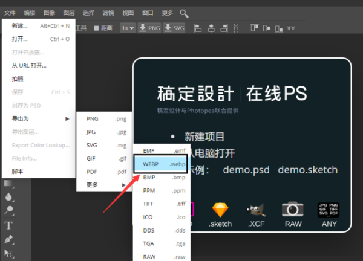Click the RAW camera icon
The height and width of the screenshot is (261, 363).
tap(293, 210)
